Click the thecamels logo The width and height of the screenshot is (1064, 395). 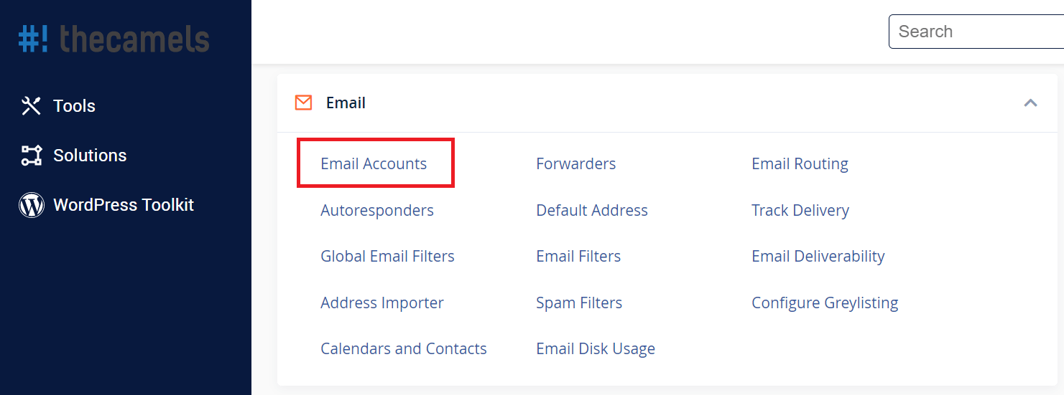pos(114,39)
